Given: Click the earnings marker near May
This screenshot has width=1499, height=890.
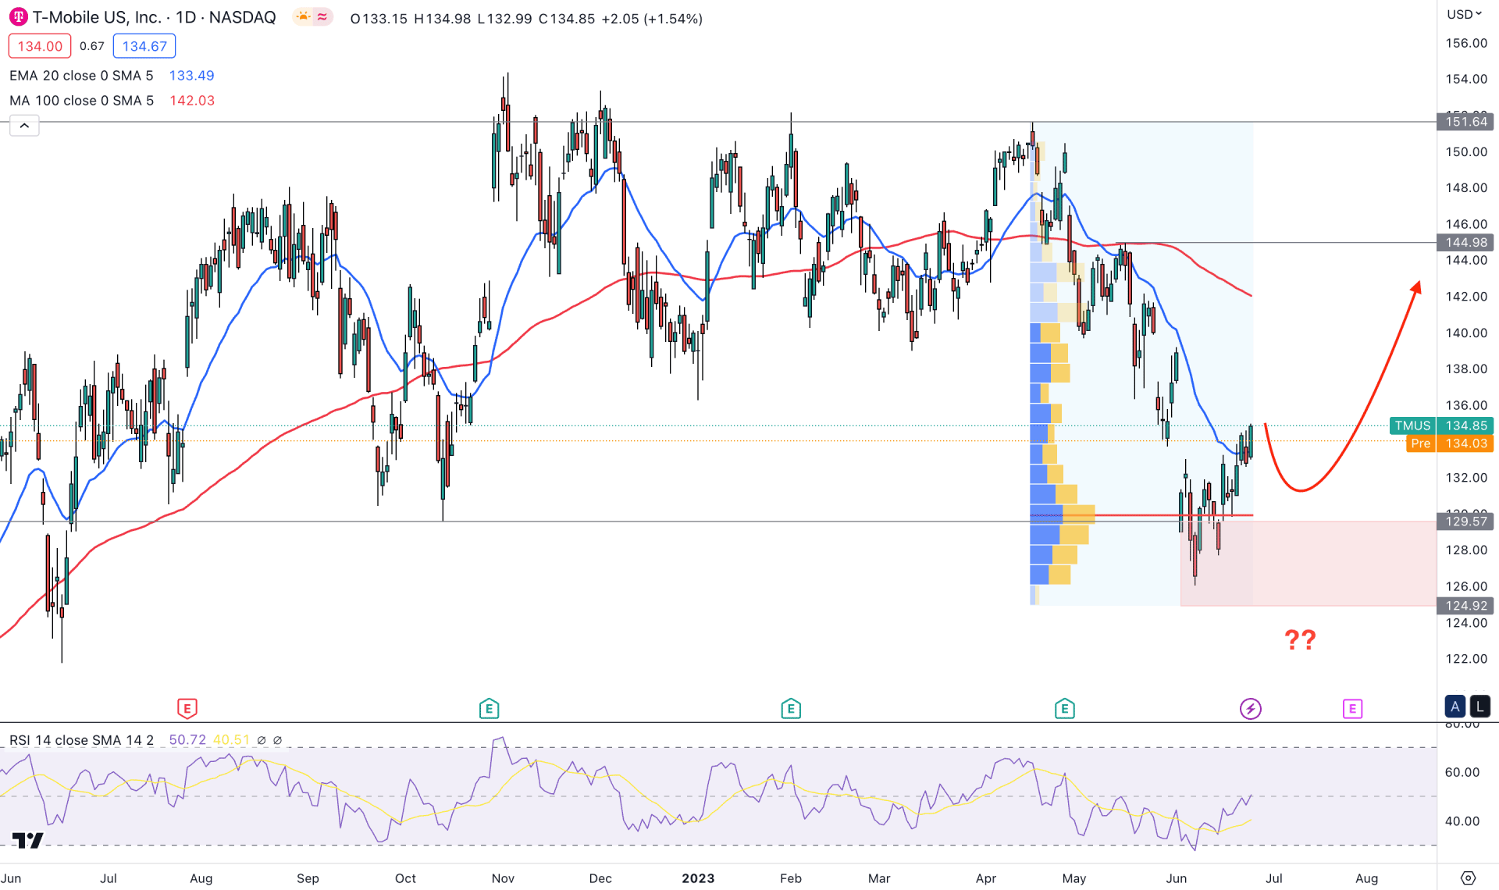Looking at the screenshot, I should point(1065,709).
